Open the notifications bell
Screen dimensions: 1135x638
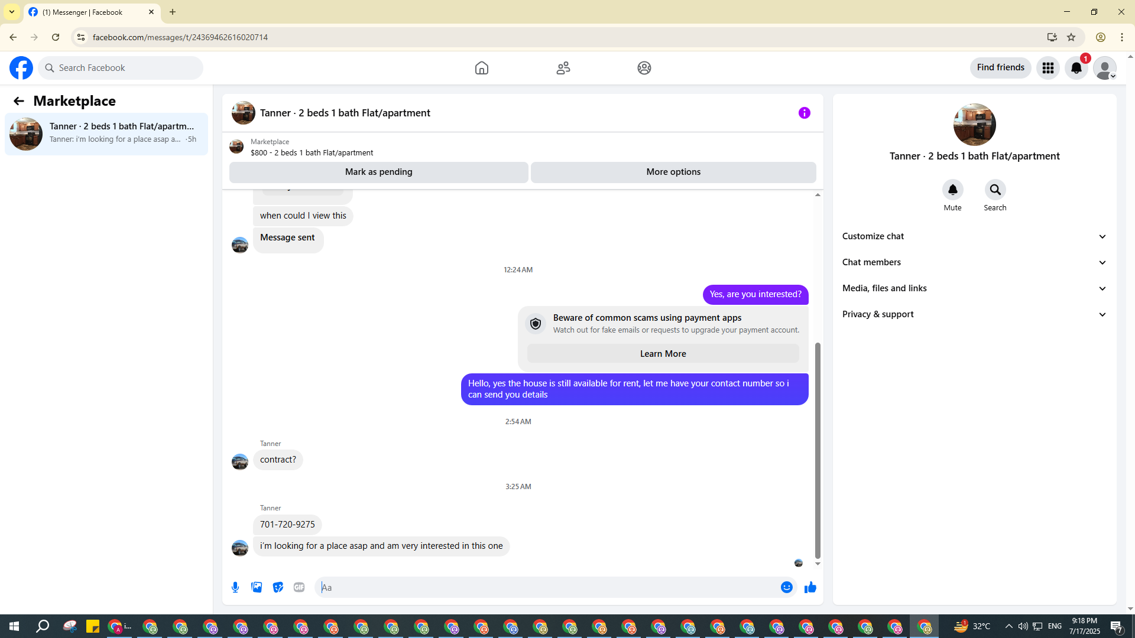[1076, 68]
